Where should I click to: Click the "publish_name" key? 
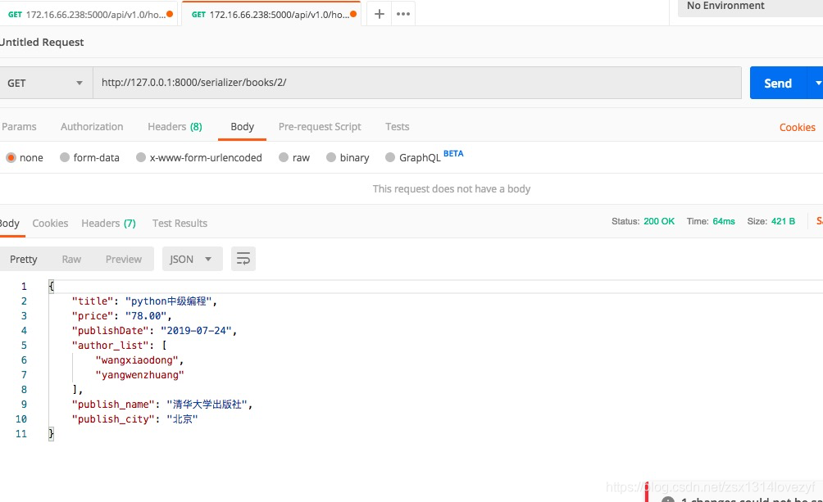(x=113, y=404)
